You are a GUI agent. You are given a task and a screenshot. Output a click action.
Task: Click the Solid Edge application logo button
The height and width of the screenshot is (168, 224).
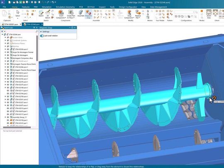(x=2, y=2)
